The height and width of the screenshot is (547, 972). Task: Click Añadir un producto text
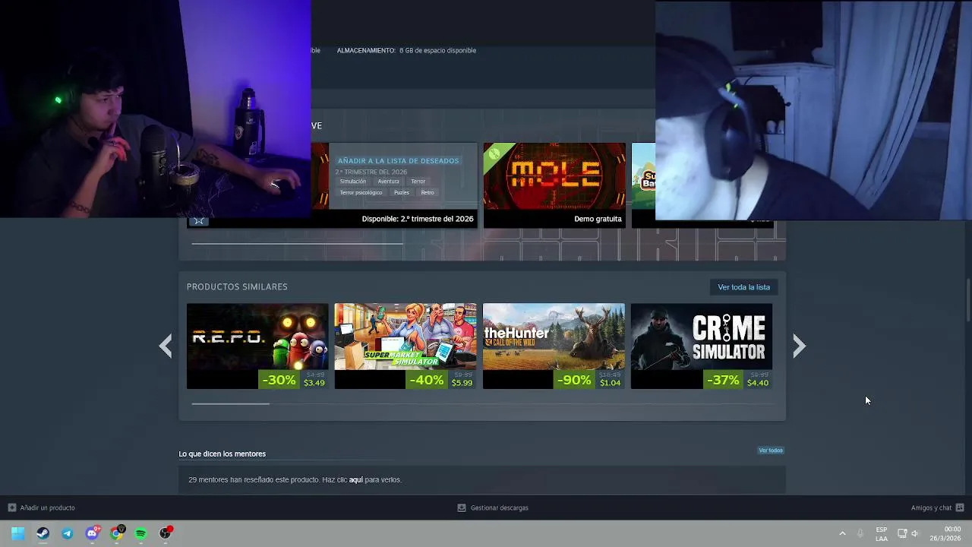click(47, 507)
